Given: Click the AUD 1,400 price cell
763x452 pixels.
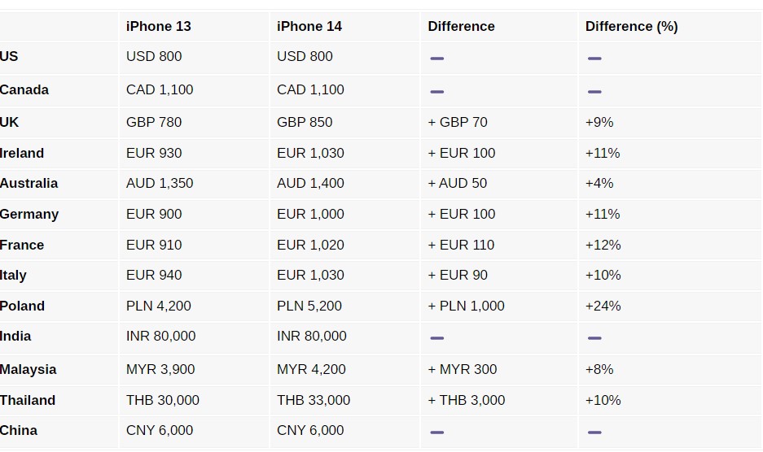Looking at the screenshot, I should 310,183.
